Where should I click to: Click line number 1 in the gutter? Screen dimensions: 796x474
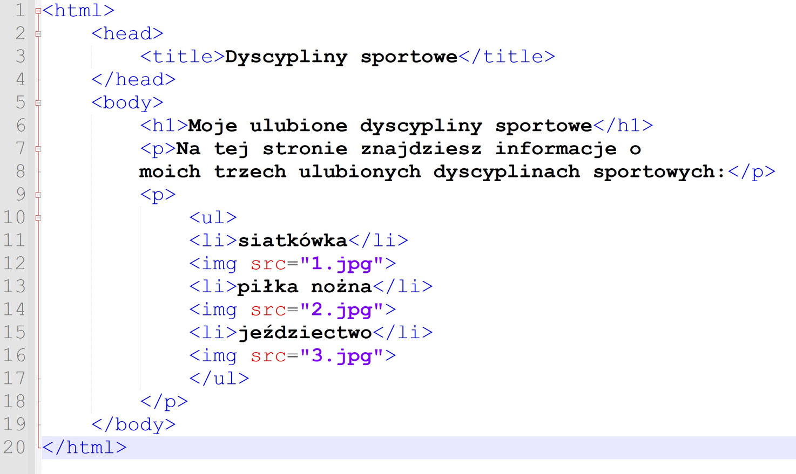coord(20,10)
